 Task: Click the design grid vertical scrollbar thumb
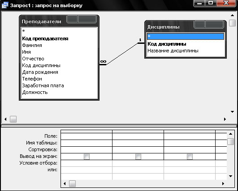pos(230,142)
